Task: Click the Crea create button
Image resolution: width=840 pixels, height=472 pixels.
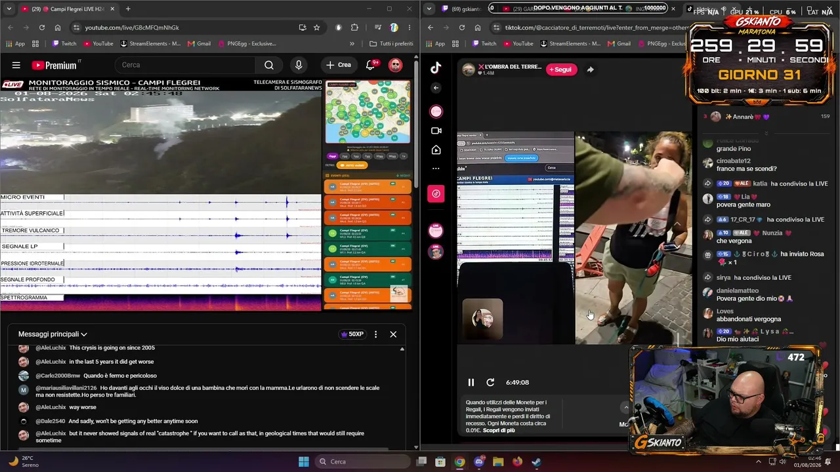Action: 339,65
